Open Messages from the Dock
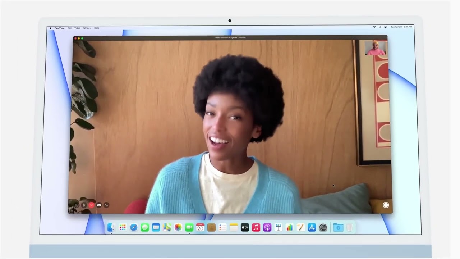 145,227
